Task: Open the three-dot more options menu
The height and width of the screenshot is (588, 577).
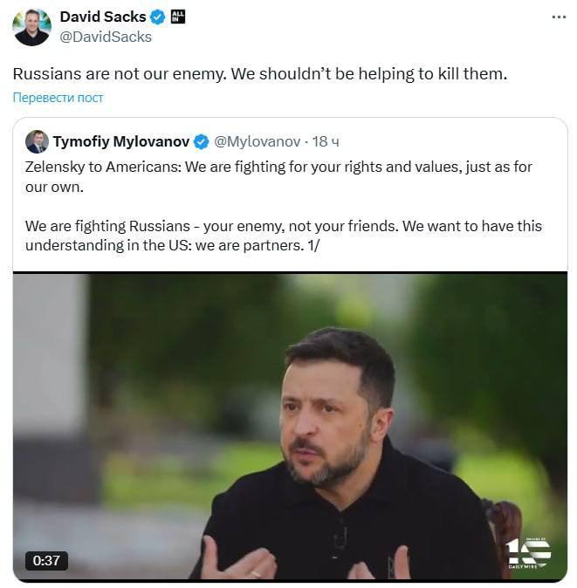Action: (559, 17)
